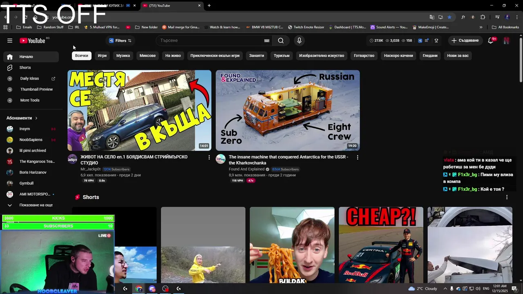Show hidden system tray icons chevron
This screenshot has width=523, height=294.
pyautogui.click(x=445, y=289)
